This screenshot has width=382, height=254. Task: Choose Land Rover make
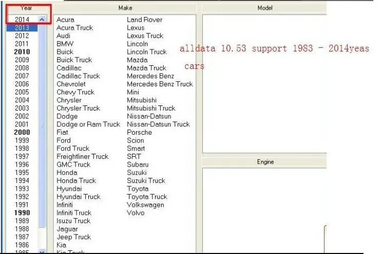[144, 20]
